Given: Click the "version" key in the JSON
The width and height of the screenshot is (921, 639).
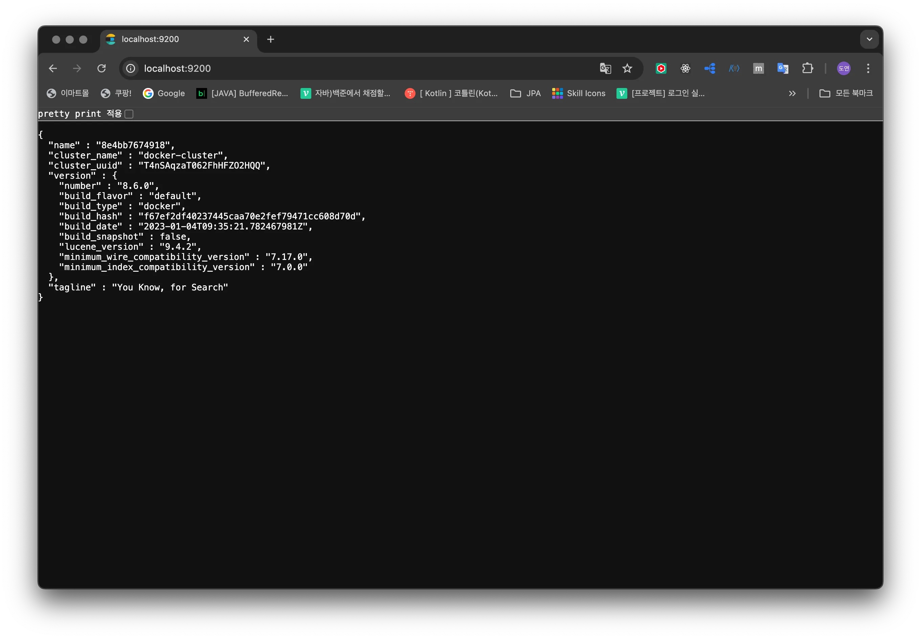Looking at the screenshot, I should (x=72, y=176).
